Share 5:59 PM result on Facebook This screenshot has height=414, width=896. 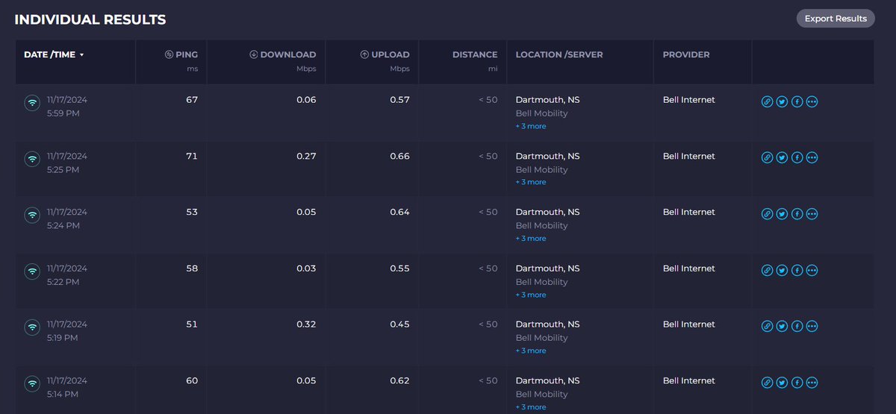click(x=797, y=101)
